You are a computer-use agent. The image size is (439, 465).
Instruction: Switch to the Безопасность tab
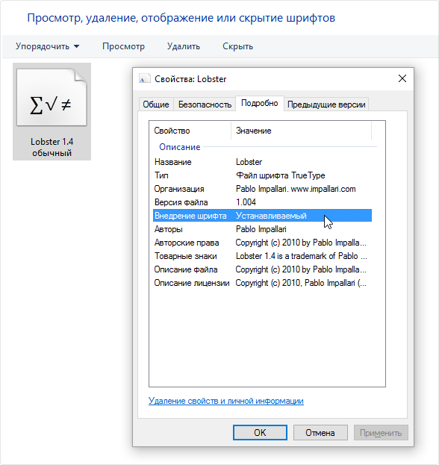click(x=205, y=104)
